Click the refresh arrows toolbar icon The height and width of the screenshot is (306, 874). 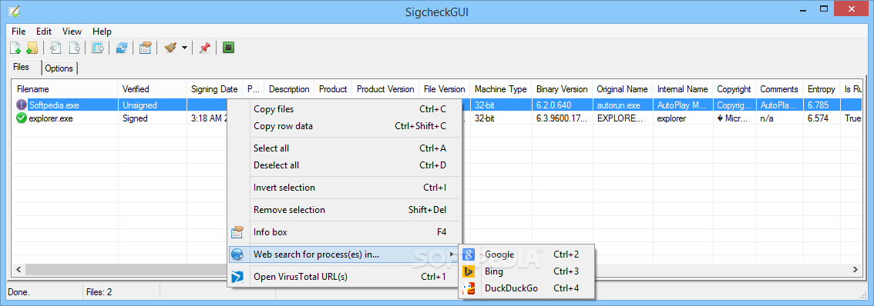click(x=122, y=48)
